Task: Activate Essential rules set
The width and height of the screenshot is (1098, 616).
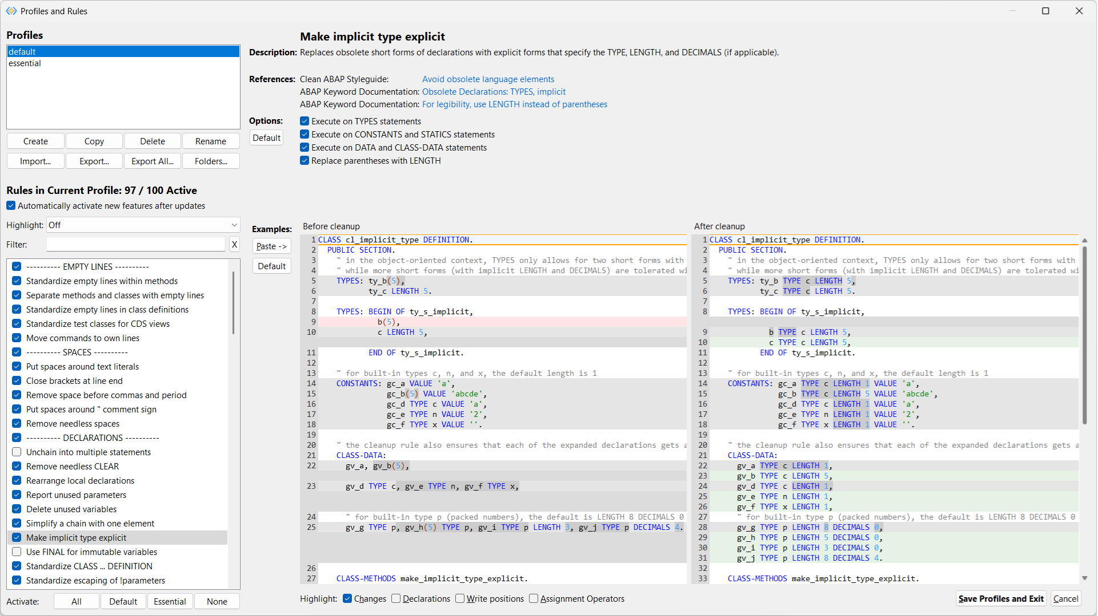Action: coord(170,602)
